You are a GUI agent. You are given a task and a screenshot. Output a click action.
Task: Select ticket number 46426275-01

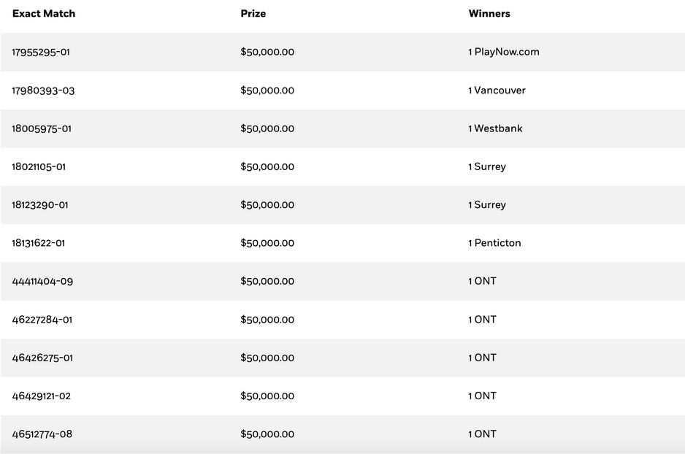[x=42, y=358]
